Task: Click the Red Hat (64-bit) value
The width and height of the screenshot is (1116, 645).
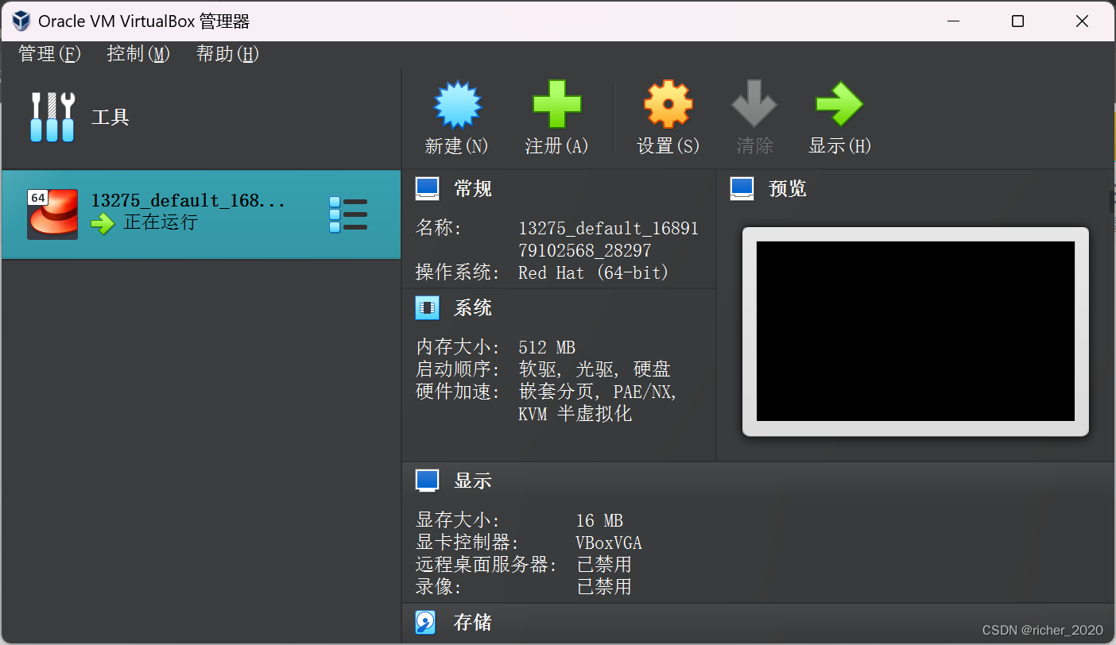Action: point(594,272)
